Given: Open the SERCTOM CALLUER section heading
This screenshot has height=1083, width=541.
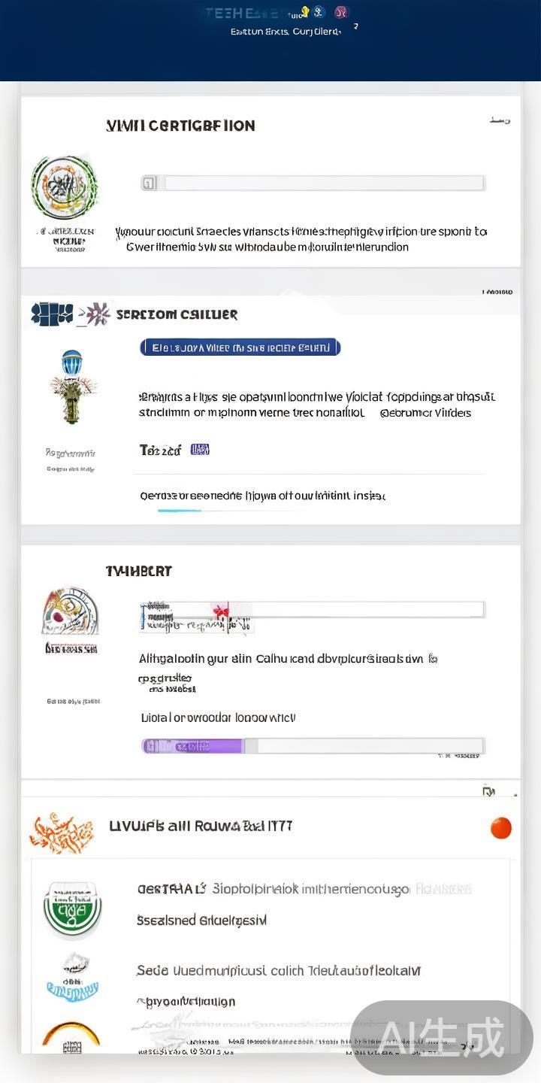Looking at the screenshot, I should click(177, 314).
